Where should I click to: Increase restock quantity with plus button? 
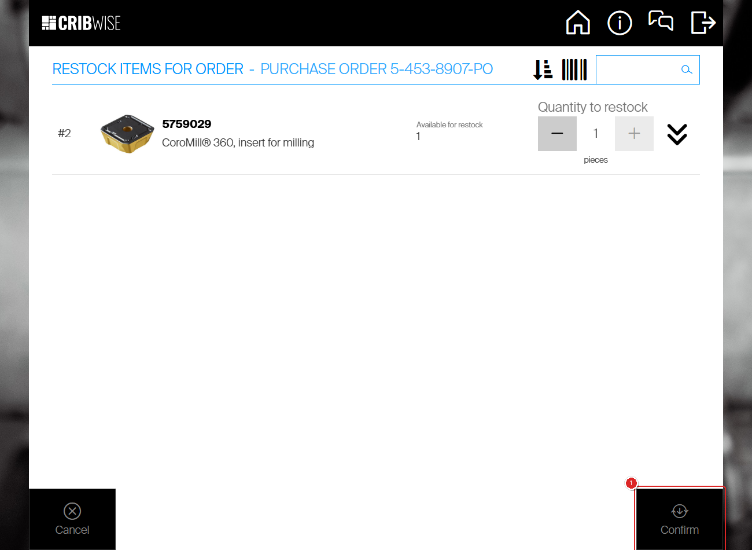pos(634,134)
